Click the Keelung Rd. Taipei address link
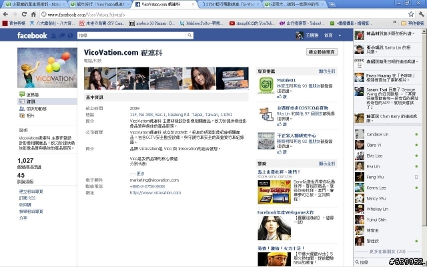 181,114
